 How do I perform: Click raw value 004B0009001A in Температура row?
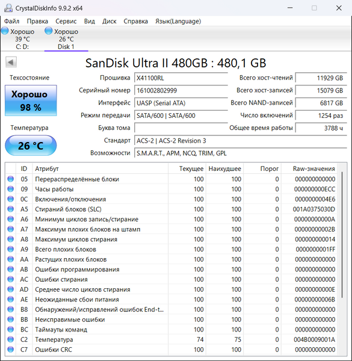(x=314, y=339)
